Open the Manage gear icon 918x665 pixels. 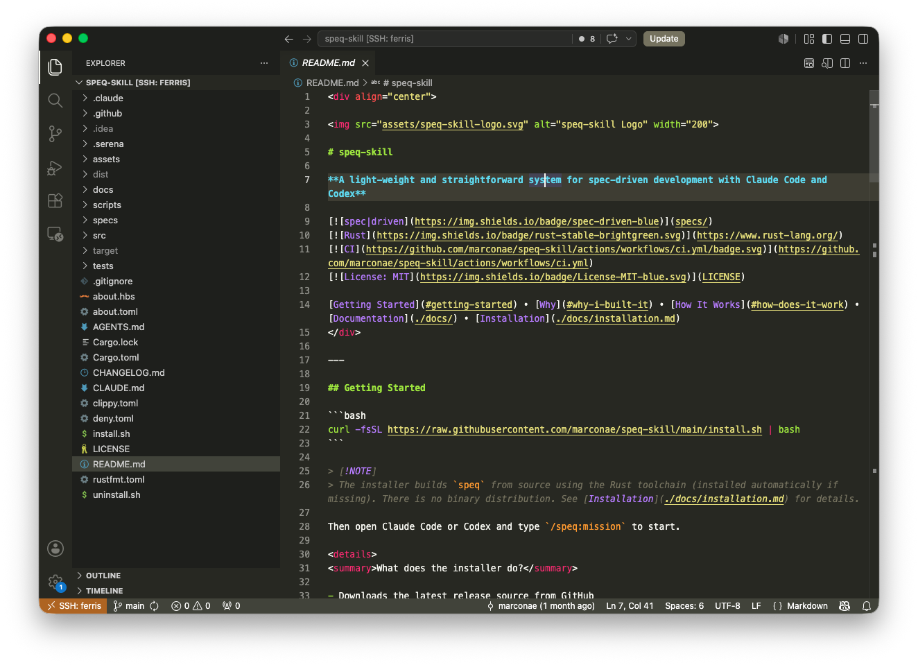coord(55,582)
